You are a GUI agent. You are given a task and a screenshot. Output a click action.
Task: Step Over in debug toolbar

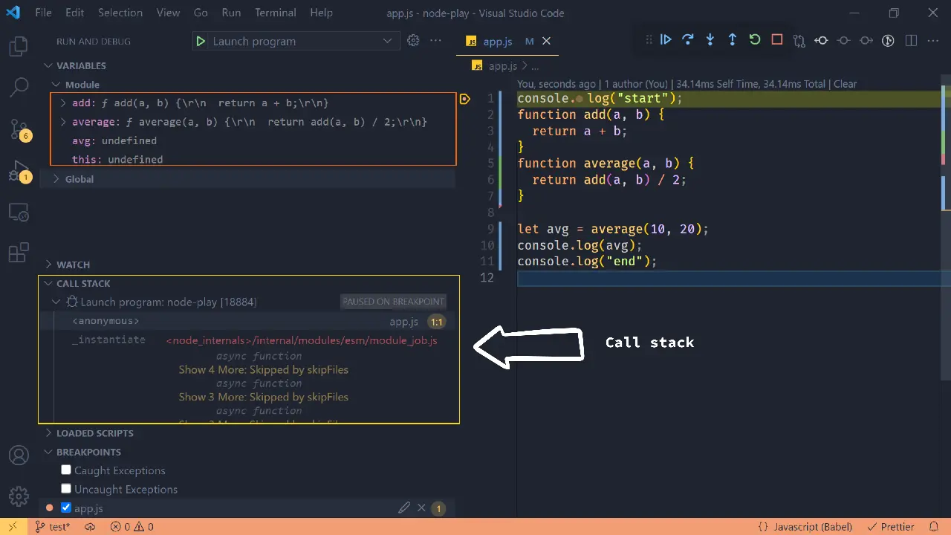click(x=688, y=40)
